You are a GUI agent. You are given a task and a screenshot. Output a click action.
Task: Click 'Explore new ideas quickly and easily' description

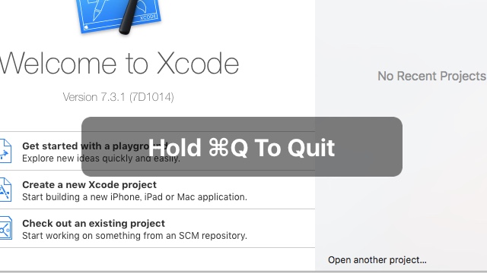101,158
